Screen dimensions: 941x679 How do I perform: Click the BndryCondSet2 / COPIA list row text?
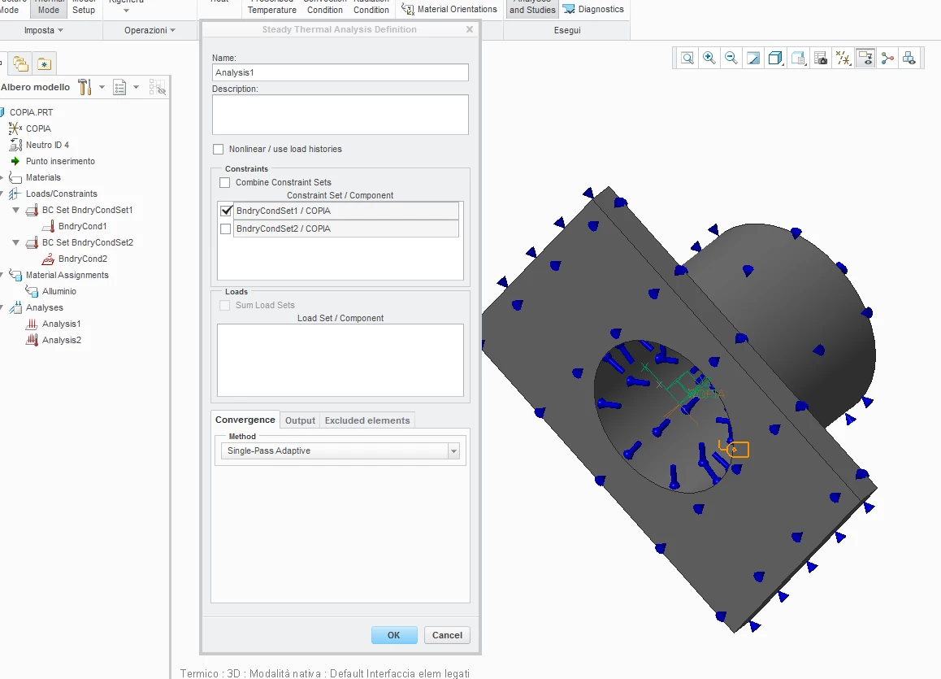point(284,229)
